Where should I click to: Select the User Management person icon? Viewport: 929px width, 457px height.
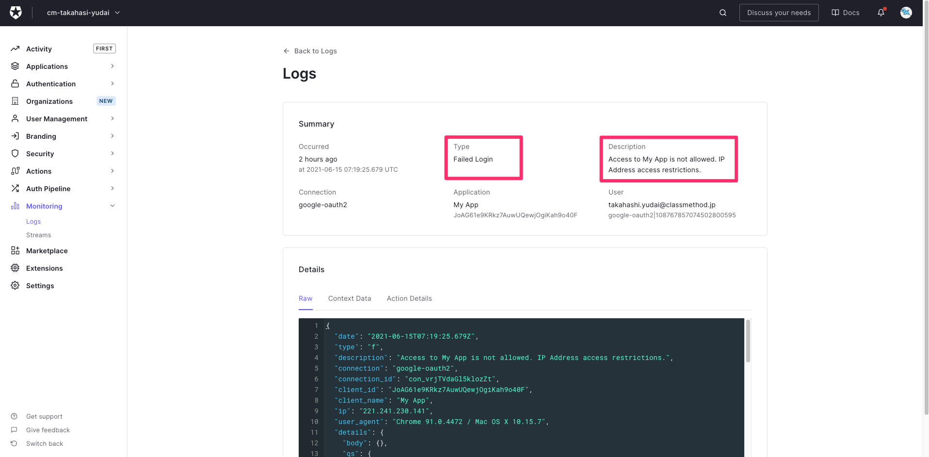(15, 118)
